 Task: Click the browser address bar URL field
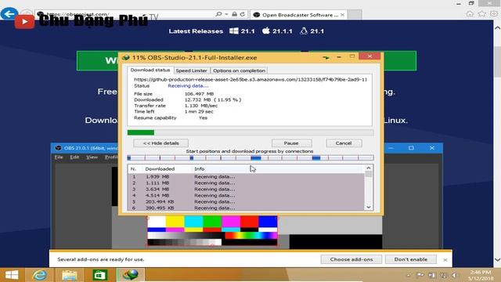pos(124,14)
